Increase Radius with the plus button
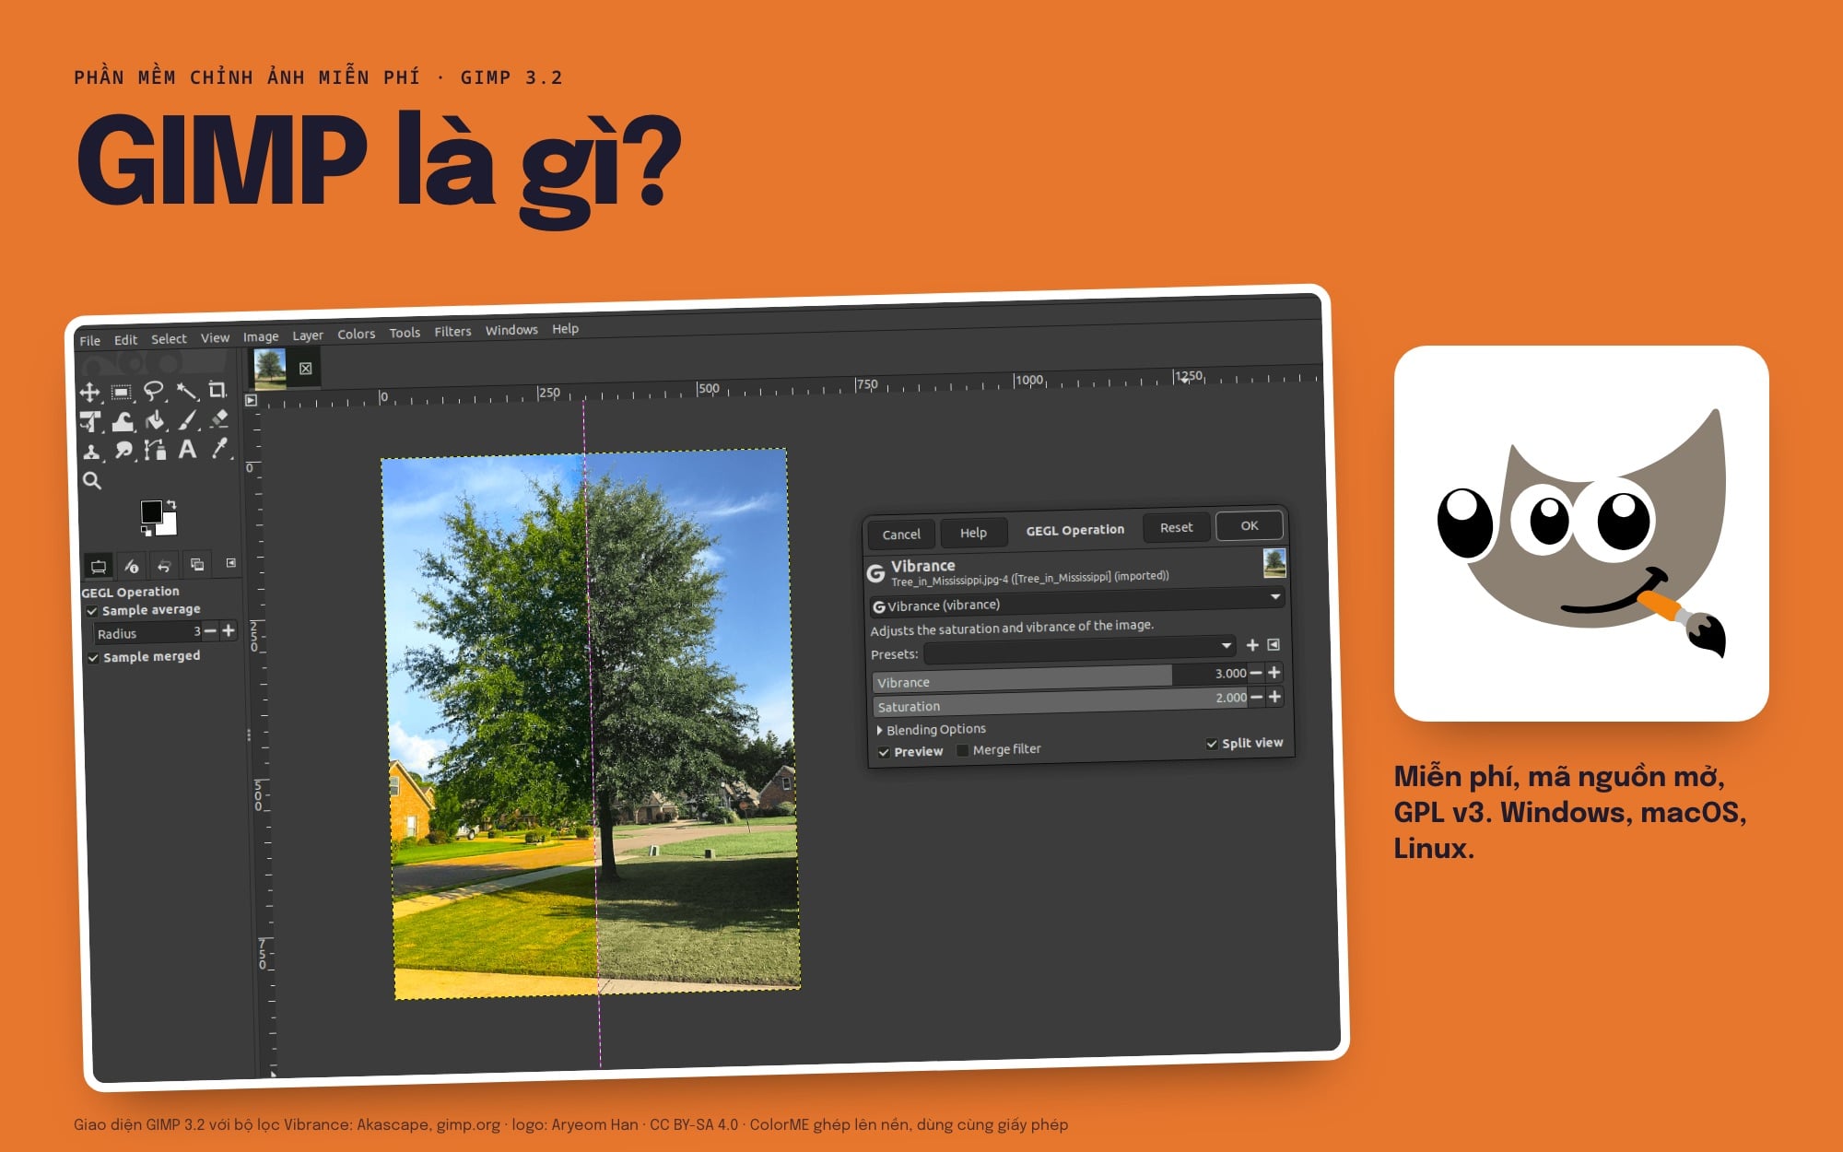Screen dimensions: 1843x1152 click(x=229, y=630)
